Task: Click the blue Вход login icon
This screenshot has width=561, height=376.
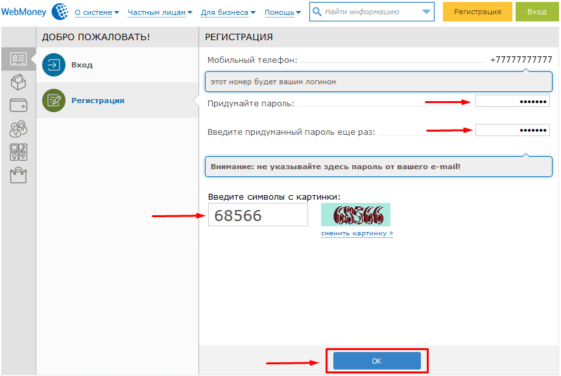Action: pos(54,65)
